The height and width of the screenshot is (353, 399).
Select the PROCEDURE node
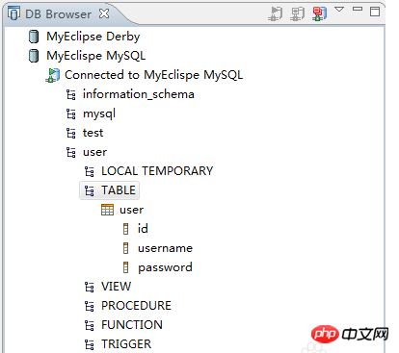136,306
